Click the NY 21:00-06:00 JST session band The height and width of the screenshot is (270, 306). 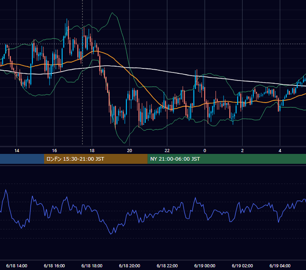coord(226,159)
